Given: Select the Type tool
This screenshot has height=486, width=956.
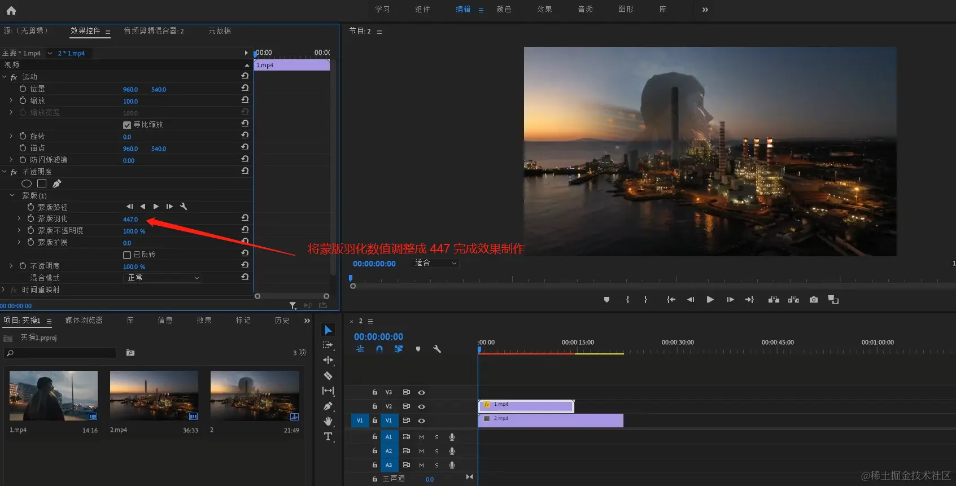Looking at the screenshot, I should (x=328, y=436).
